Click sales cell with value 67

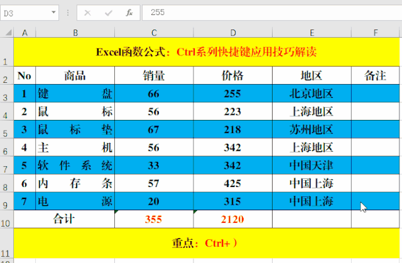[x=154, y=129]
